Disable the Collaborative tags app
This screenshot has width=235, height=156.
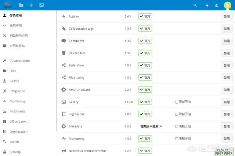pos(227,29)
